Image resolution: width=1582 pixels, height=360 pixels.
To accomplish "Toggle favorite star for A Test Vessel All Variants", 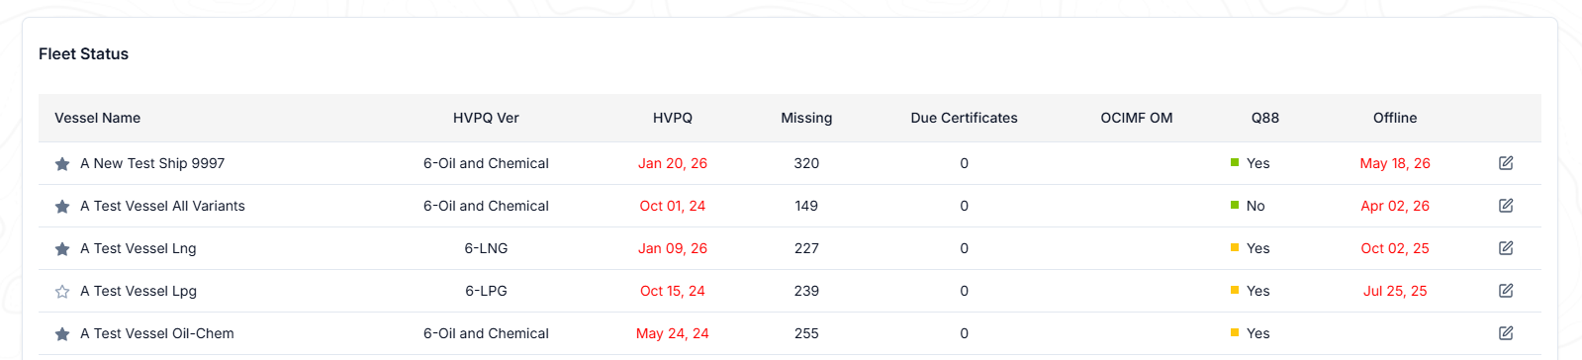I will pyautogui.click(x=62, y=207).
